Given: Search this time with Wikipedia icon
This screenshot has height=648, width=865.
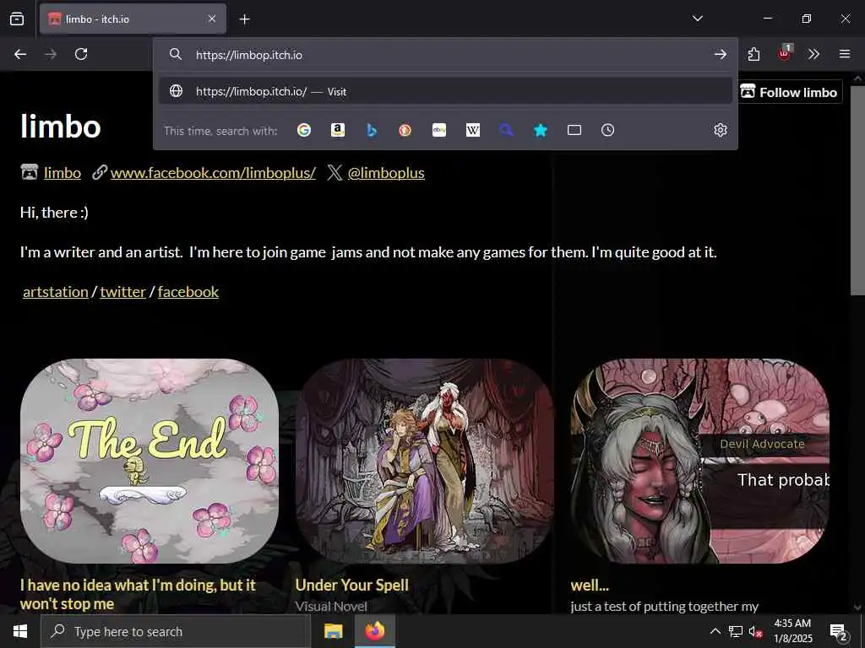Looking at the screenshot, I should tap(473, 130).
